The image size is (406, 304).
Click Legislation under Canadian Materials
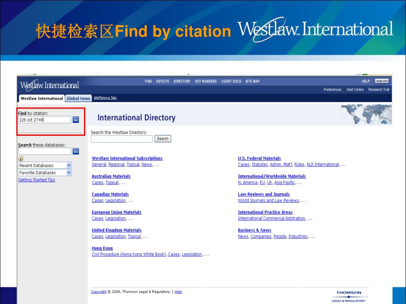click(x=115, y=200)
